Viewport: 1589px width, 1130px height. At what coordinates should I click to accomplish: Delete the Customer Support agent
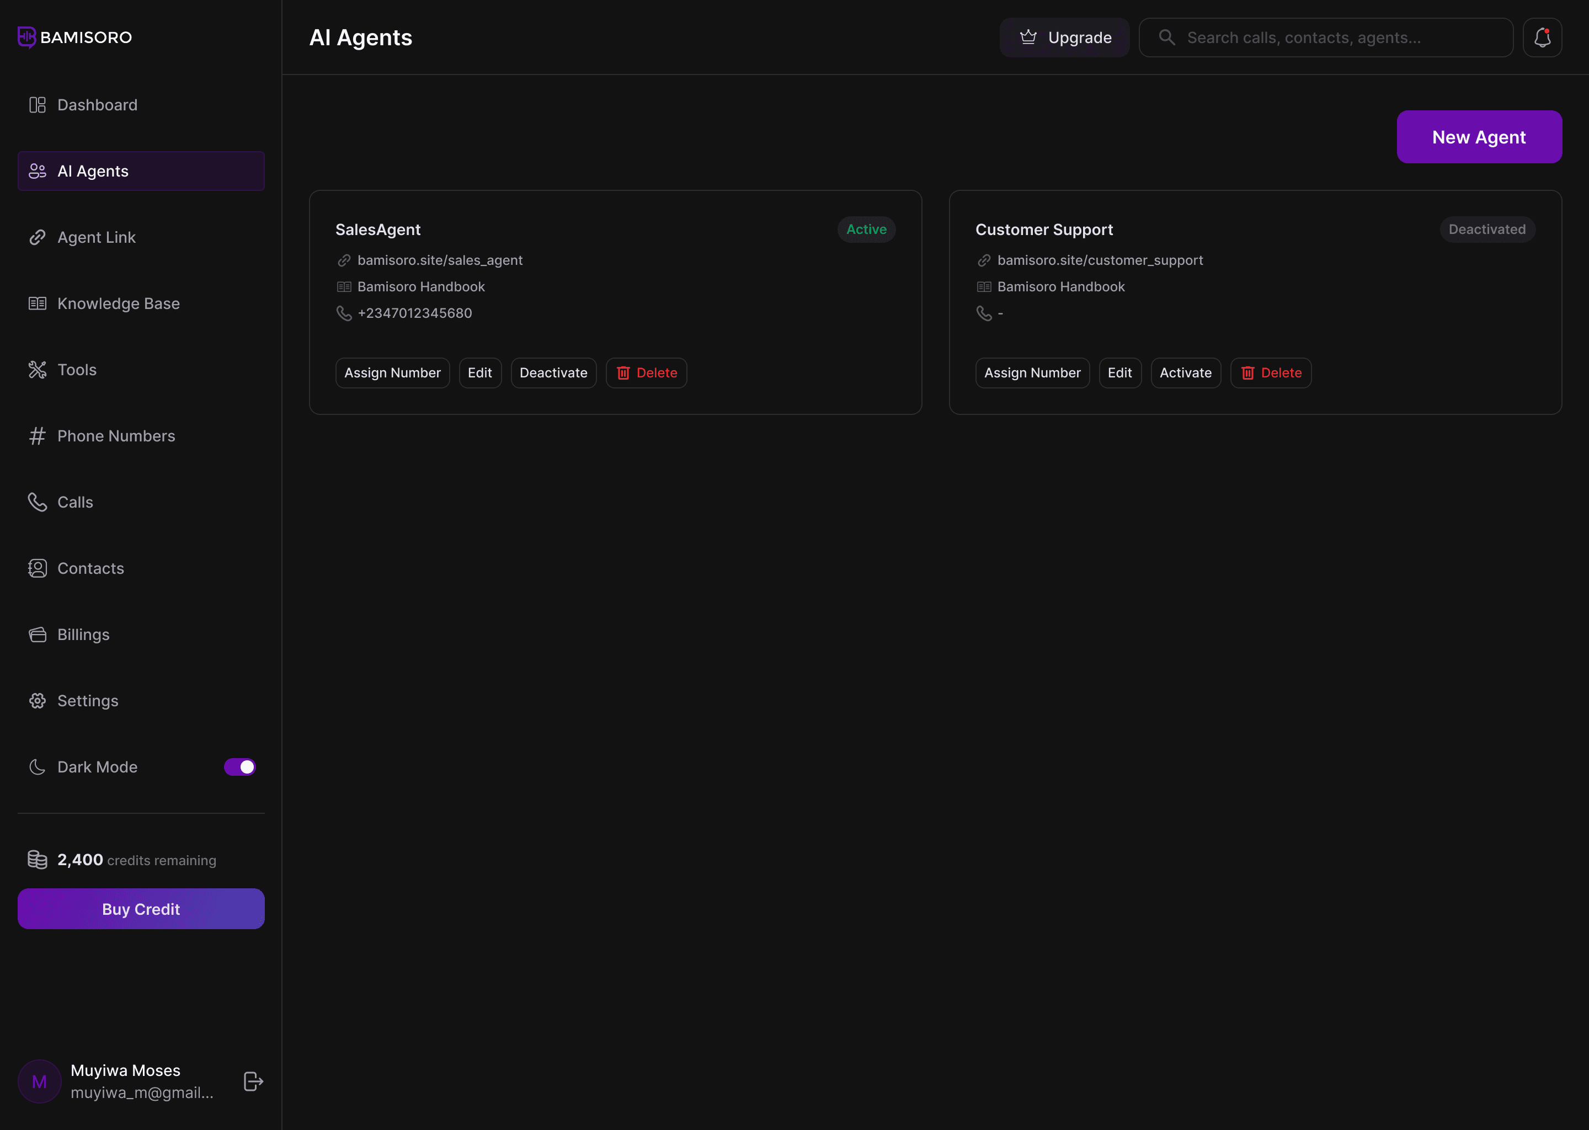point(1270,373)
